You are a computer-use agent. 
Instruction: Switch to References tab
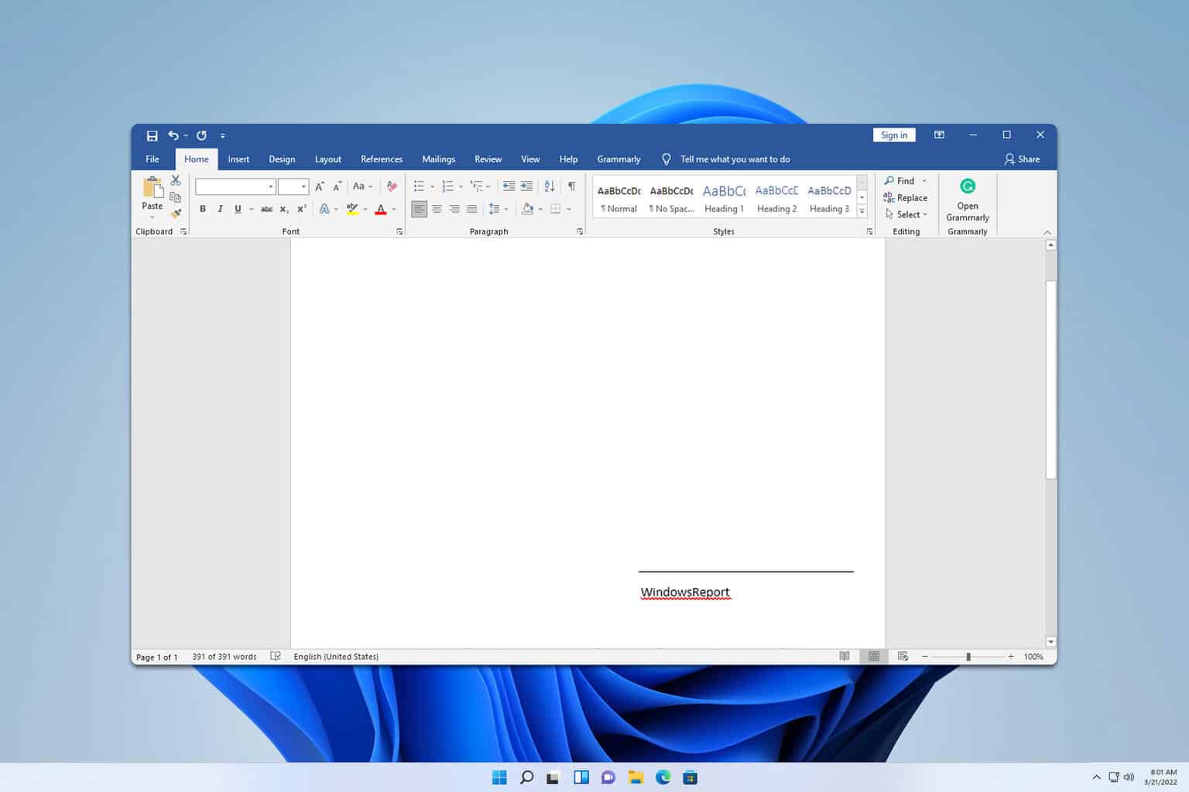pyautogui.click(x=382, y=159)
